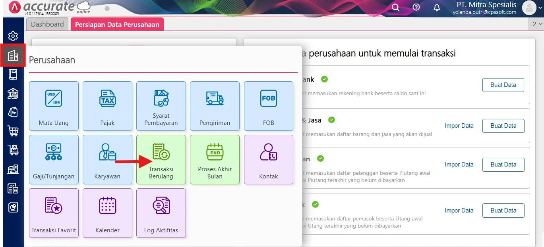The image size is (544, 247).
Task: Click the Pengiriman shipping icon
Action: pyautogui.click(x=215, y=106)
